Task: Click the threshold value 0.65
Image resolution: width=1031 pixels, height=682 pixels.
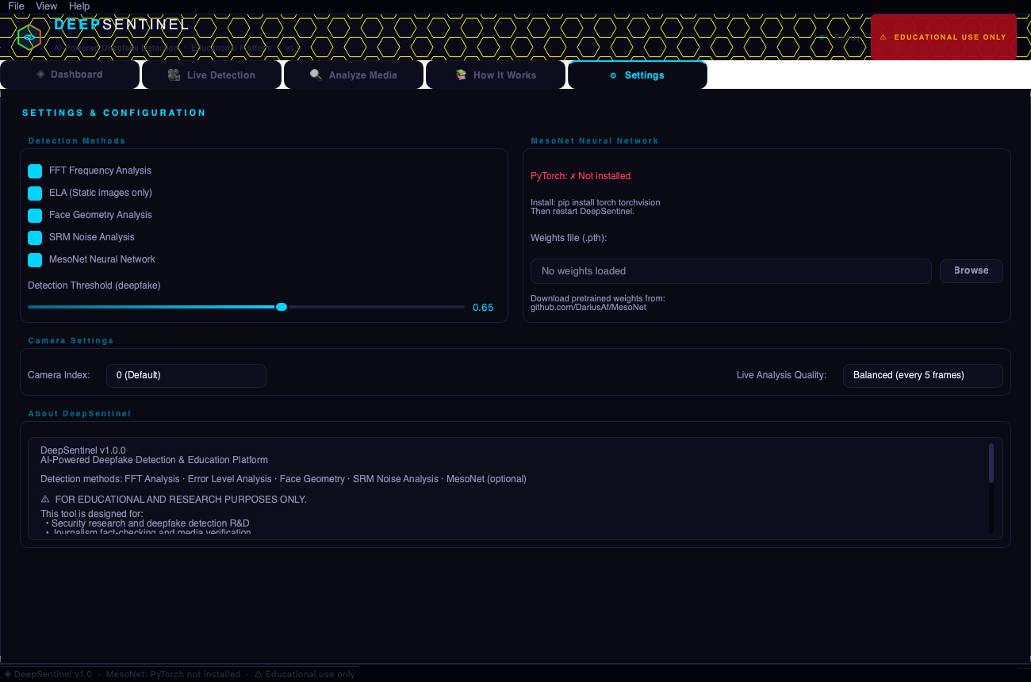Action: point(483,308)
